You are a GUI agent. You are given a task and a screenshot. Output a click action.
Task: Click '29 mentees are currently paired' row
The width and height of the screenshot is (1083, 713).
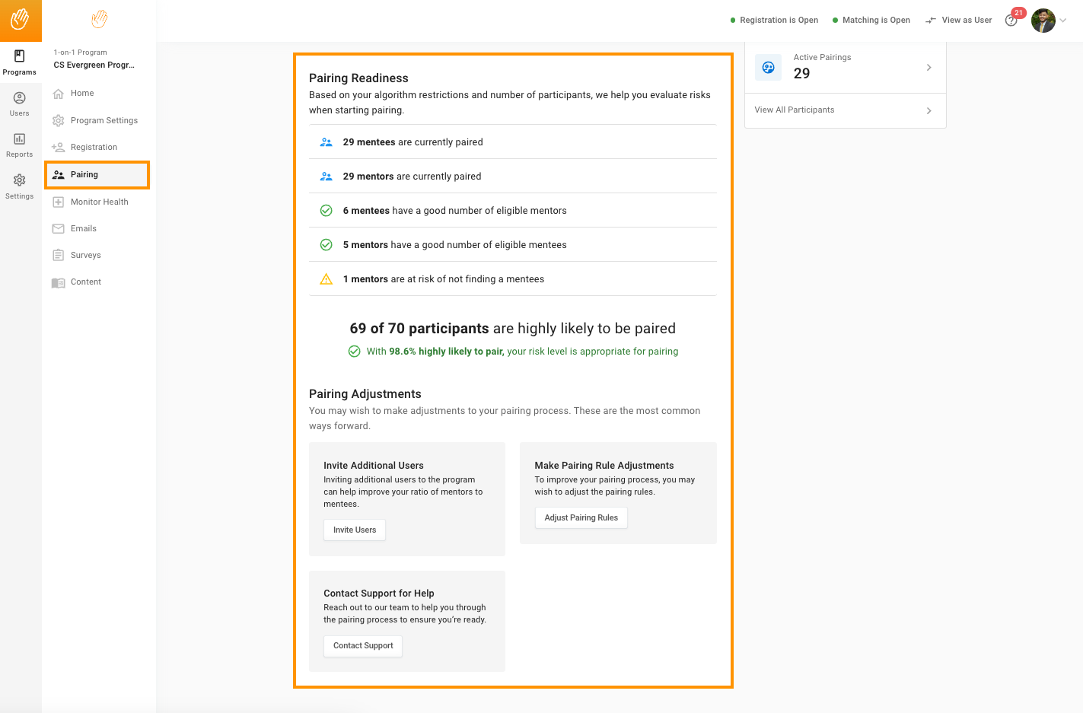513,142
